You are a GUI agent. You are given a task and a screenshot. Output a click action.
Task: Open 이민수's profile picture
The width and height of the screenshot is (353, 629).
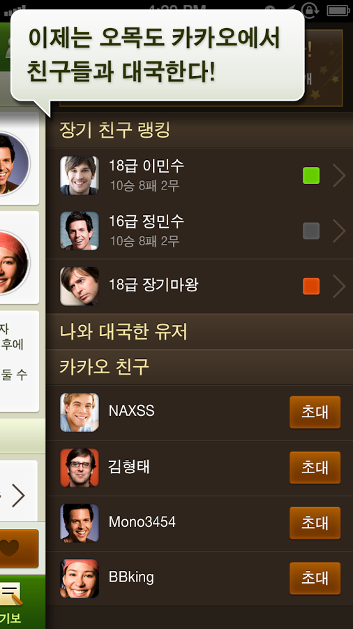[x=80, y=175]
